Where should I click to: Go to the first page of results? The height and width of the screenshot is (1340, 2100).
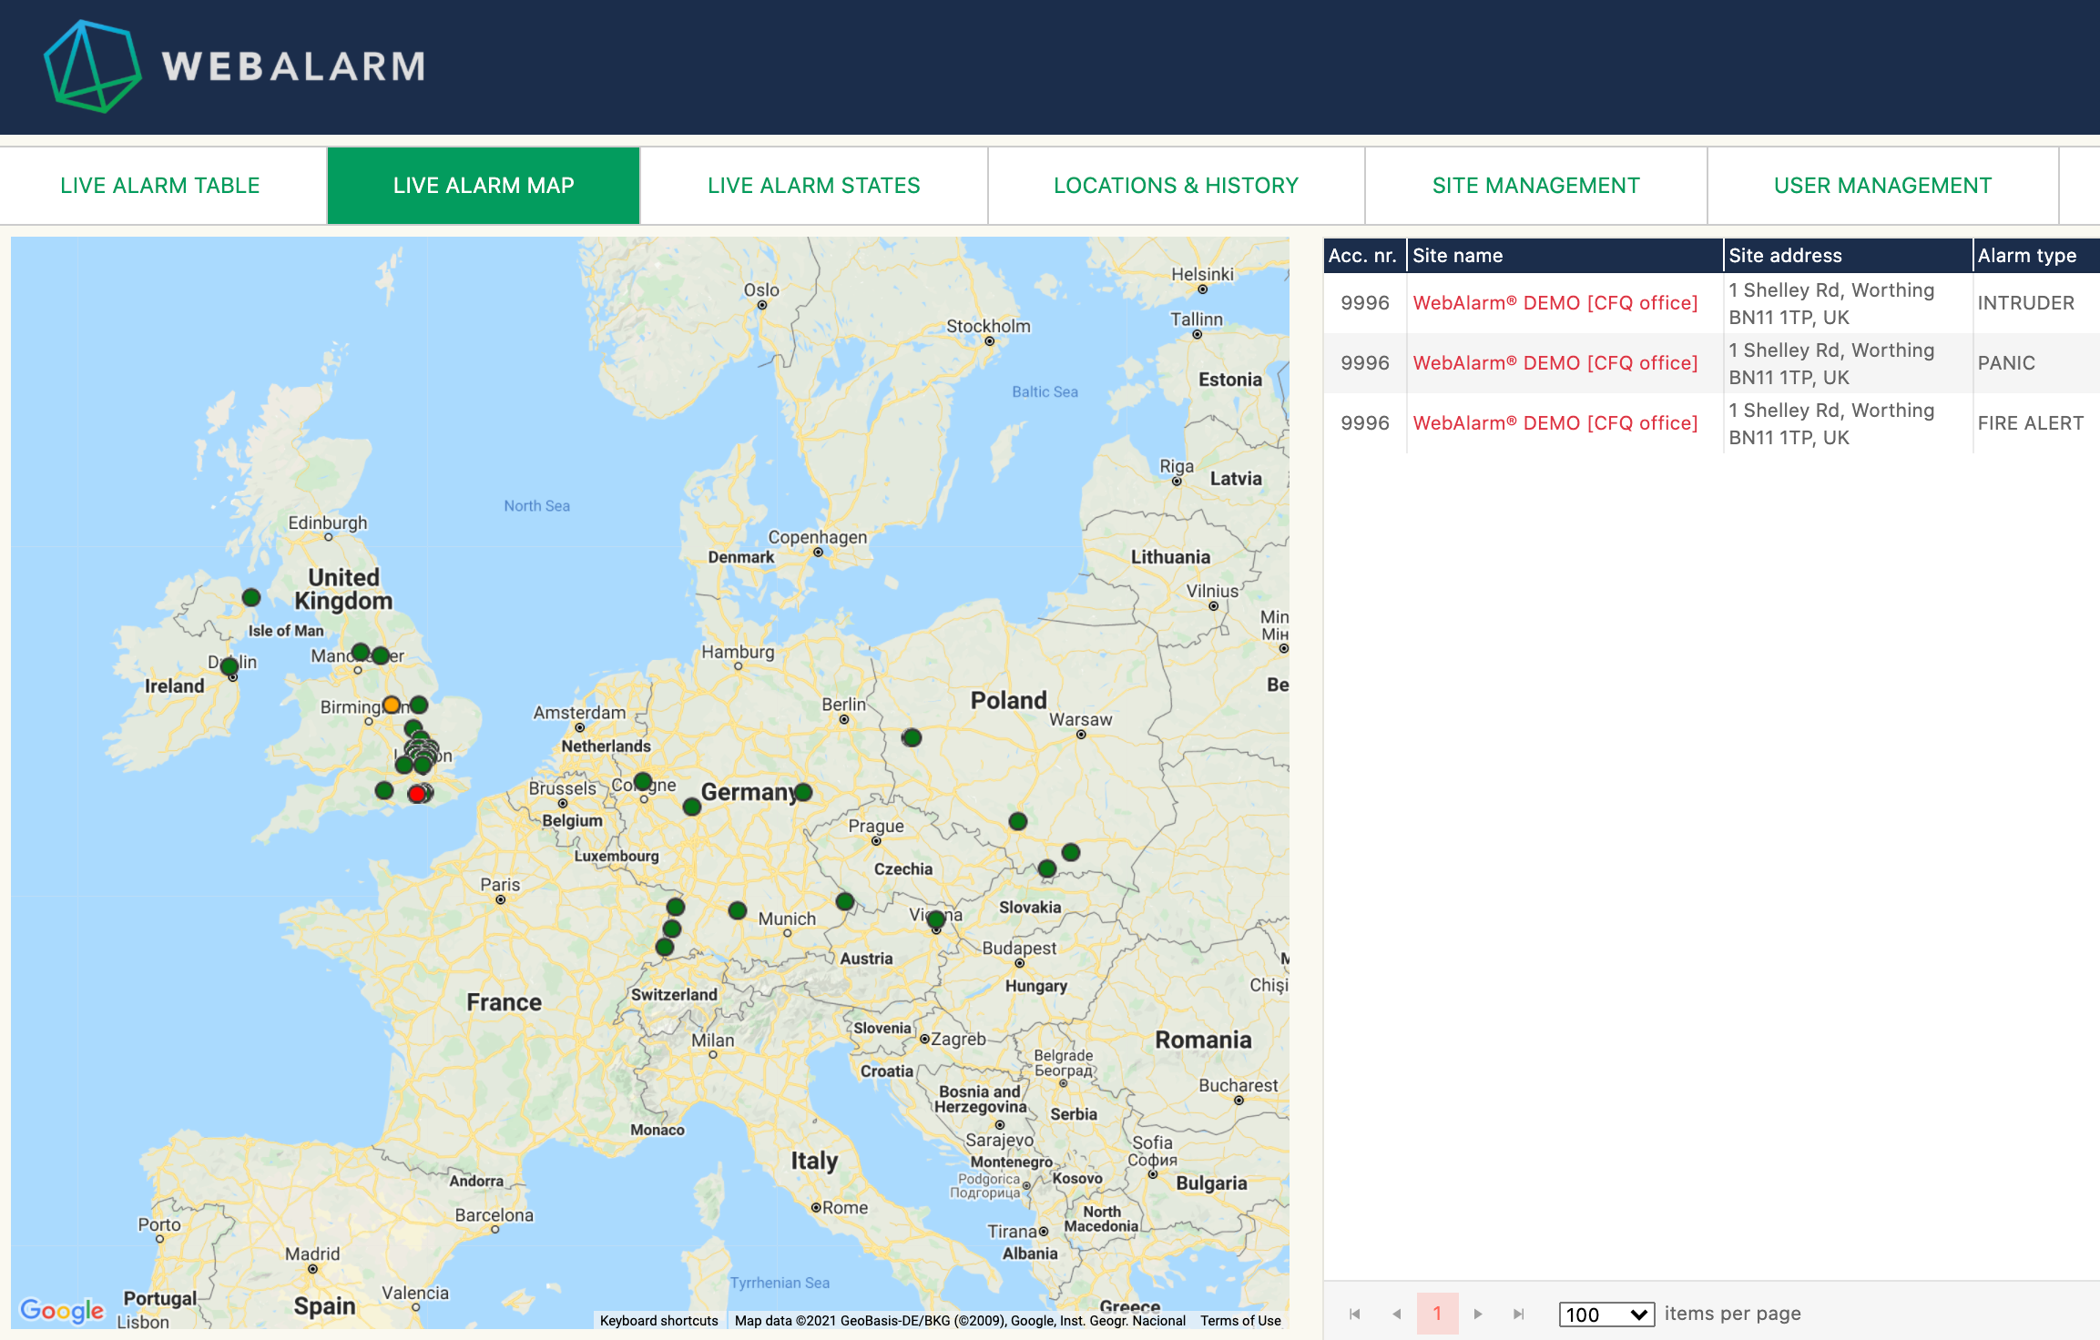point(1354,1314)
